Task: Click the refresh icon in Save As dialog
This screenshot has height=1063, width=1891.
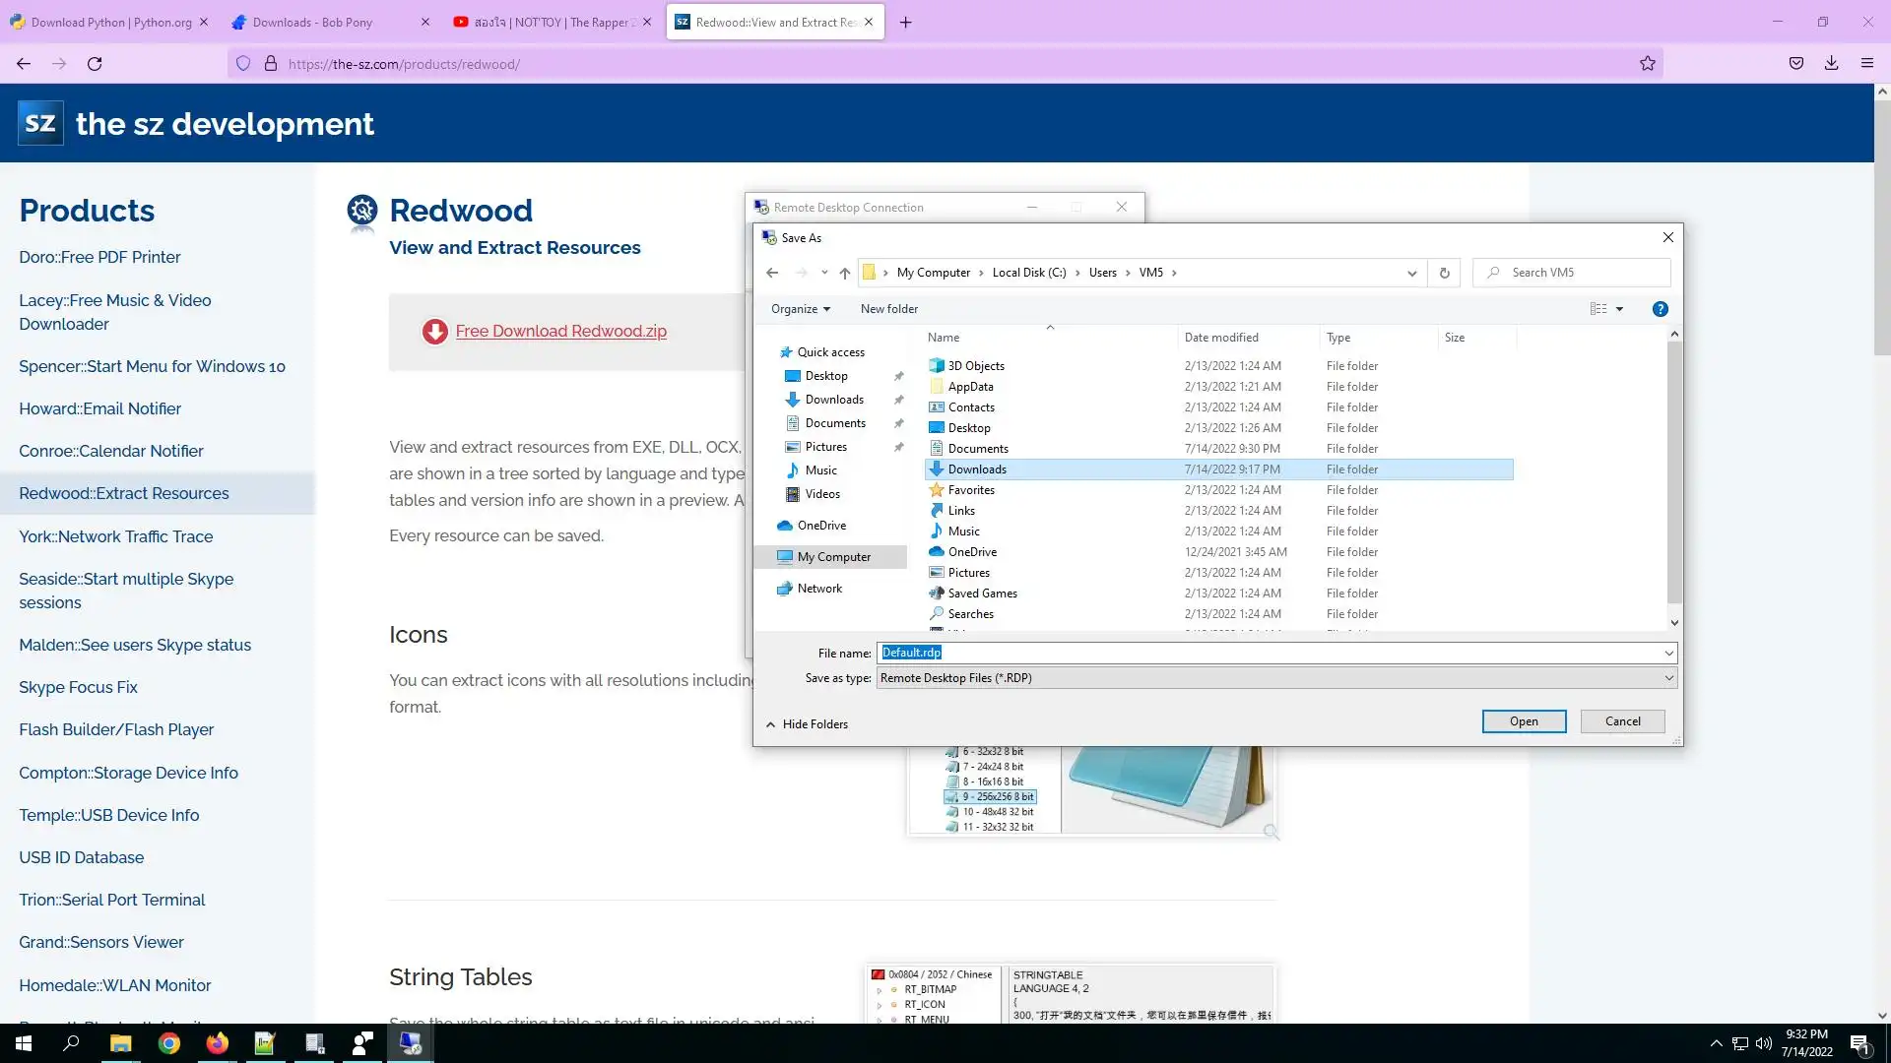Action: click(x=1444, y=273)
